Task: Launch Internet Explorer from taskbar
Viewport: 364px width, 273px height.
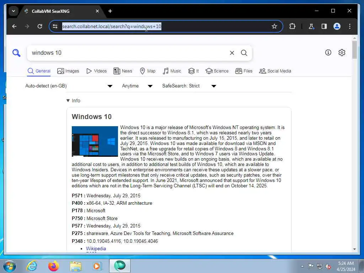Action: coord(32,266)
